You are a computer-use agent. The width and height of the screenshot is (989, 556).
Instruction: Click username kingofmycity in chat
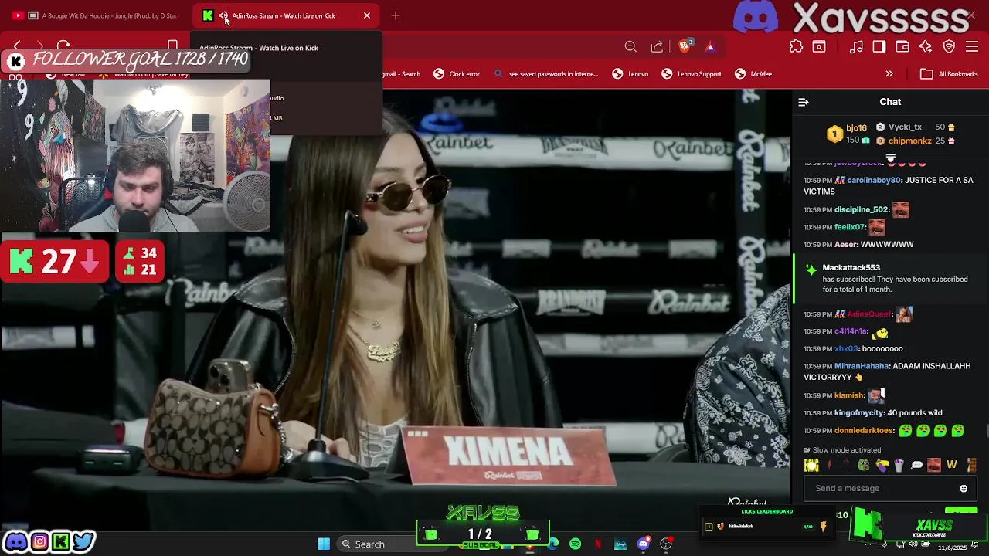tap(859, 412)
